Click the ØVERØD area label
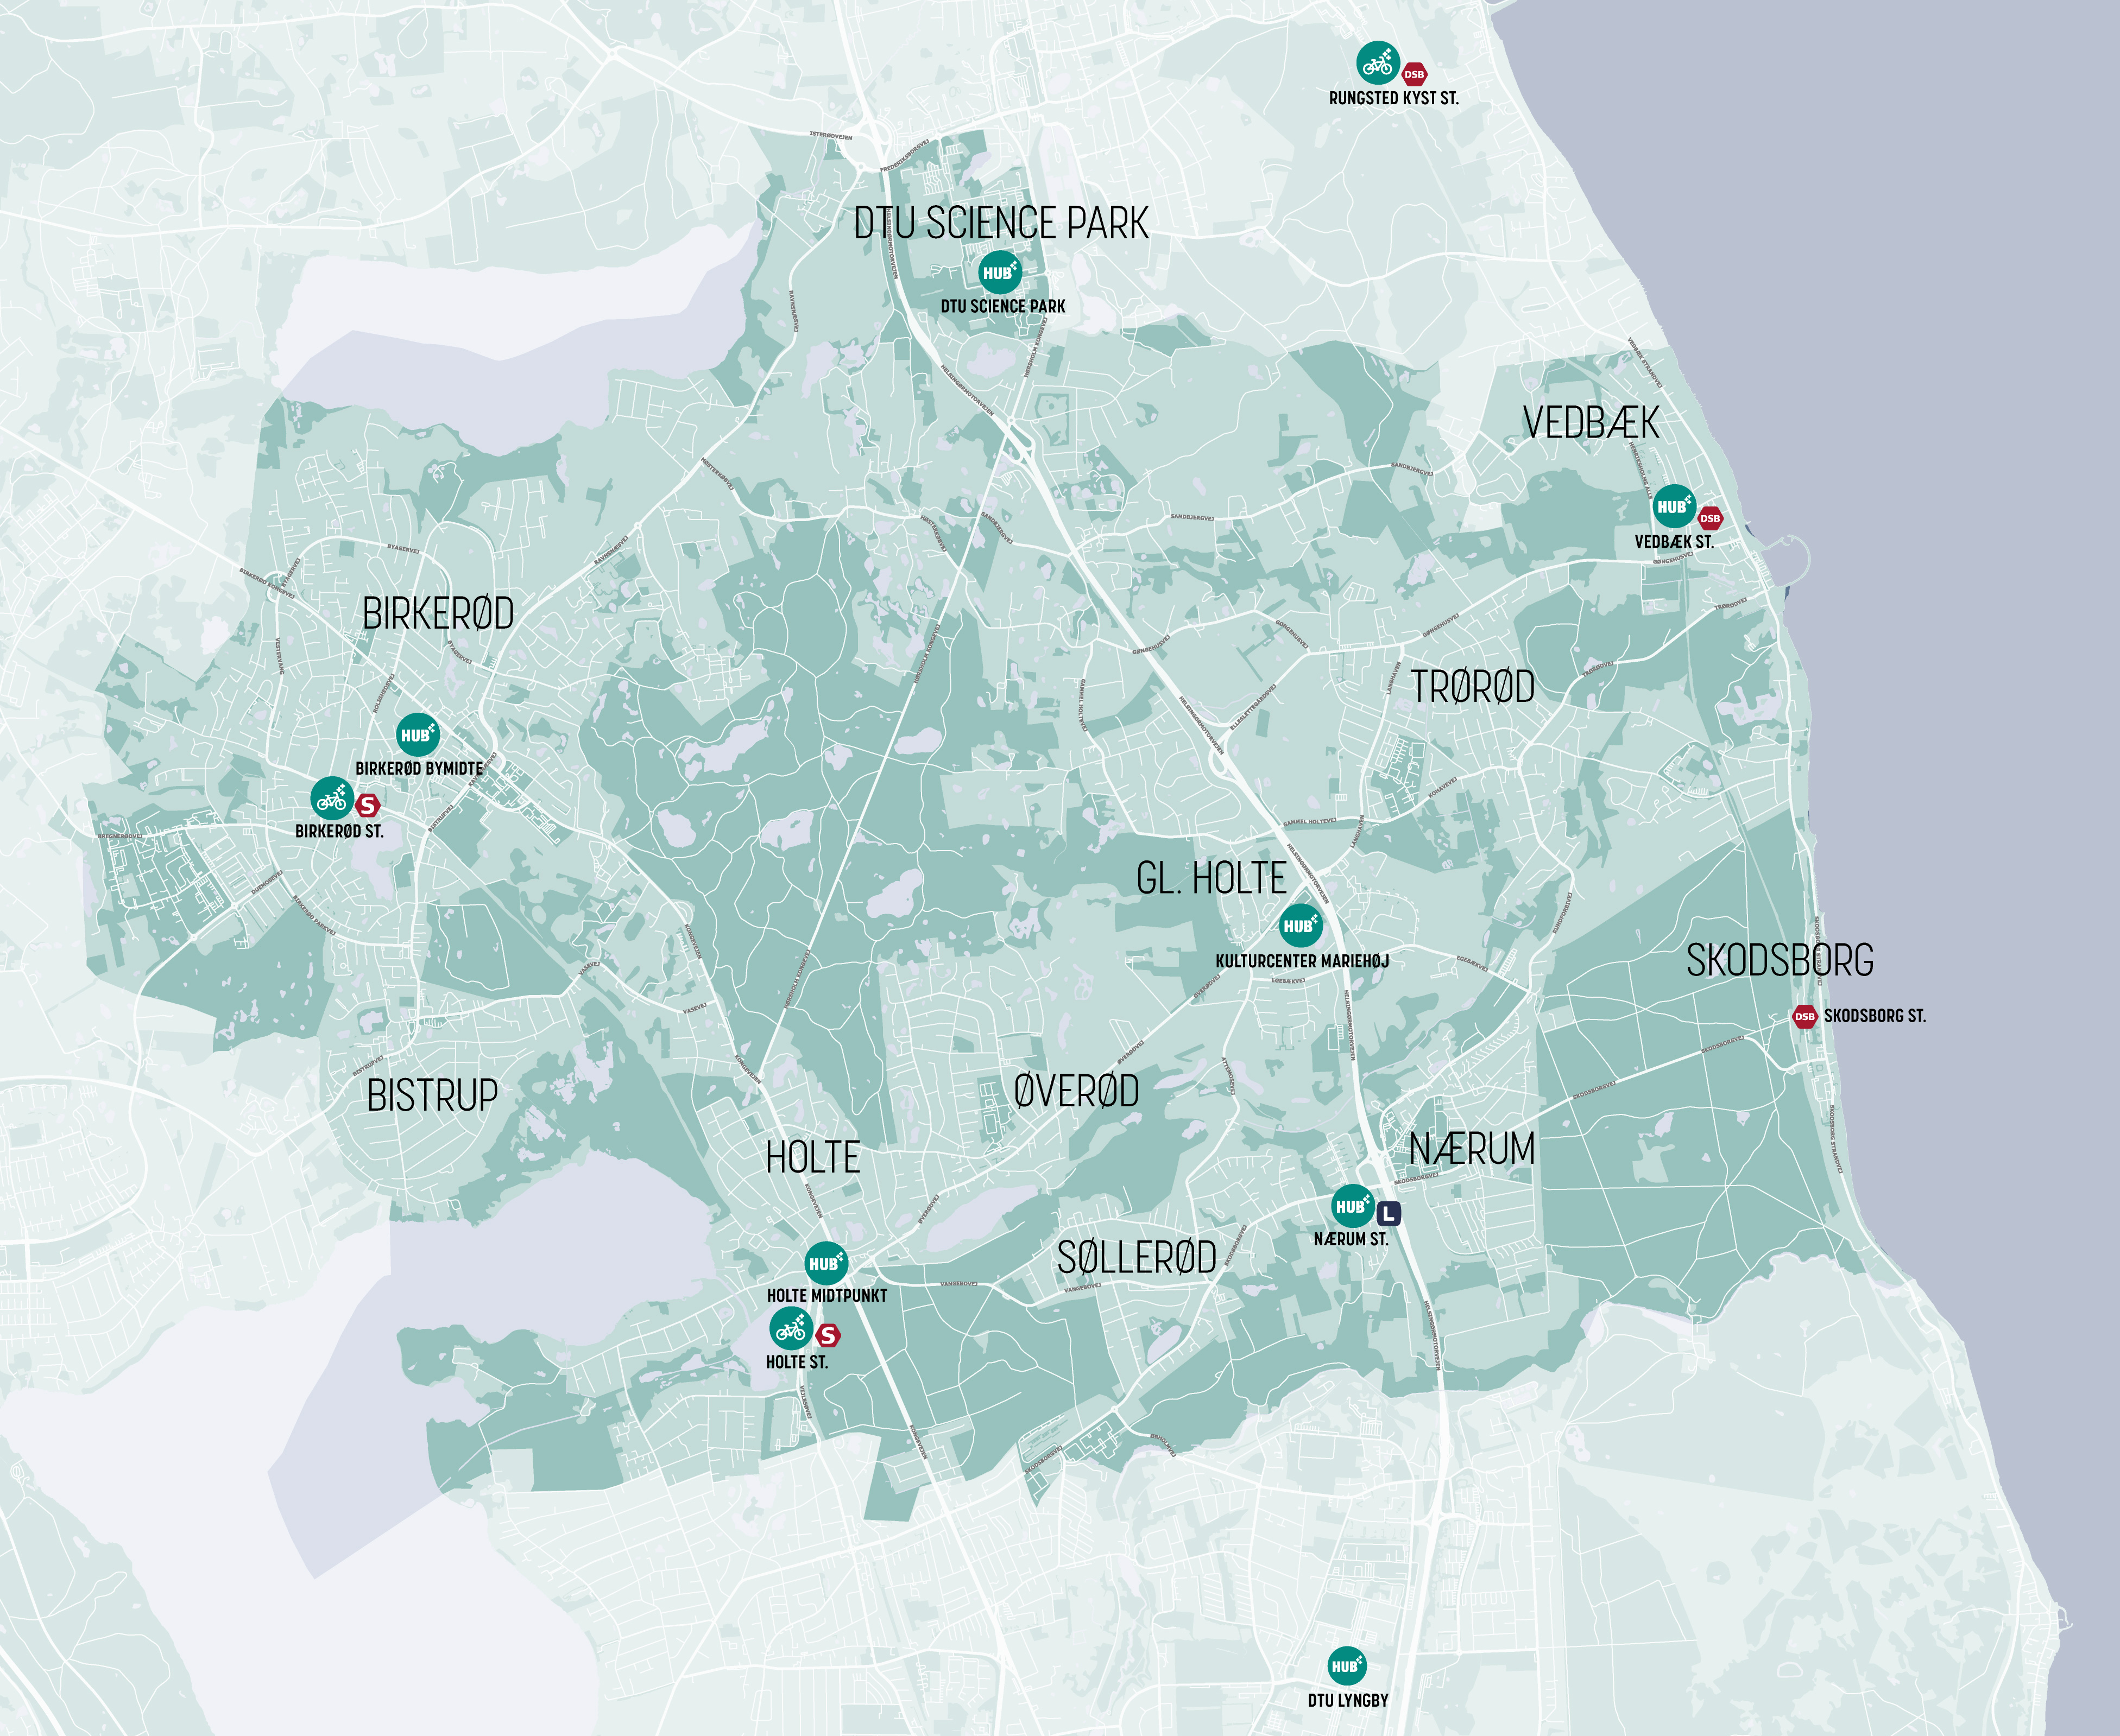Viewport: 2120px width, 1736px height. pos(1076,1091)
